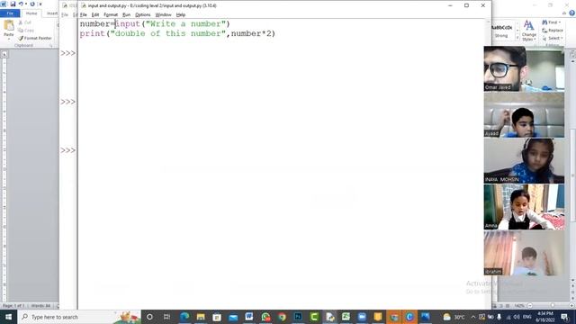
Task: Show hidden system tray icons
Action: (x=473, y=317)
